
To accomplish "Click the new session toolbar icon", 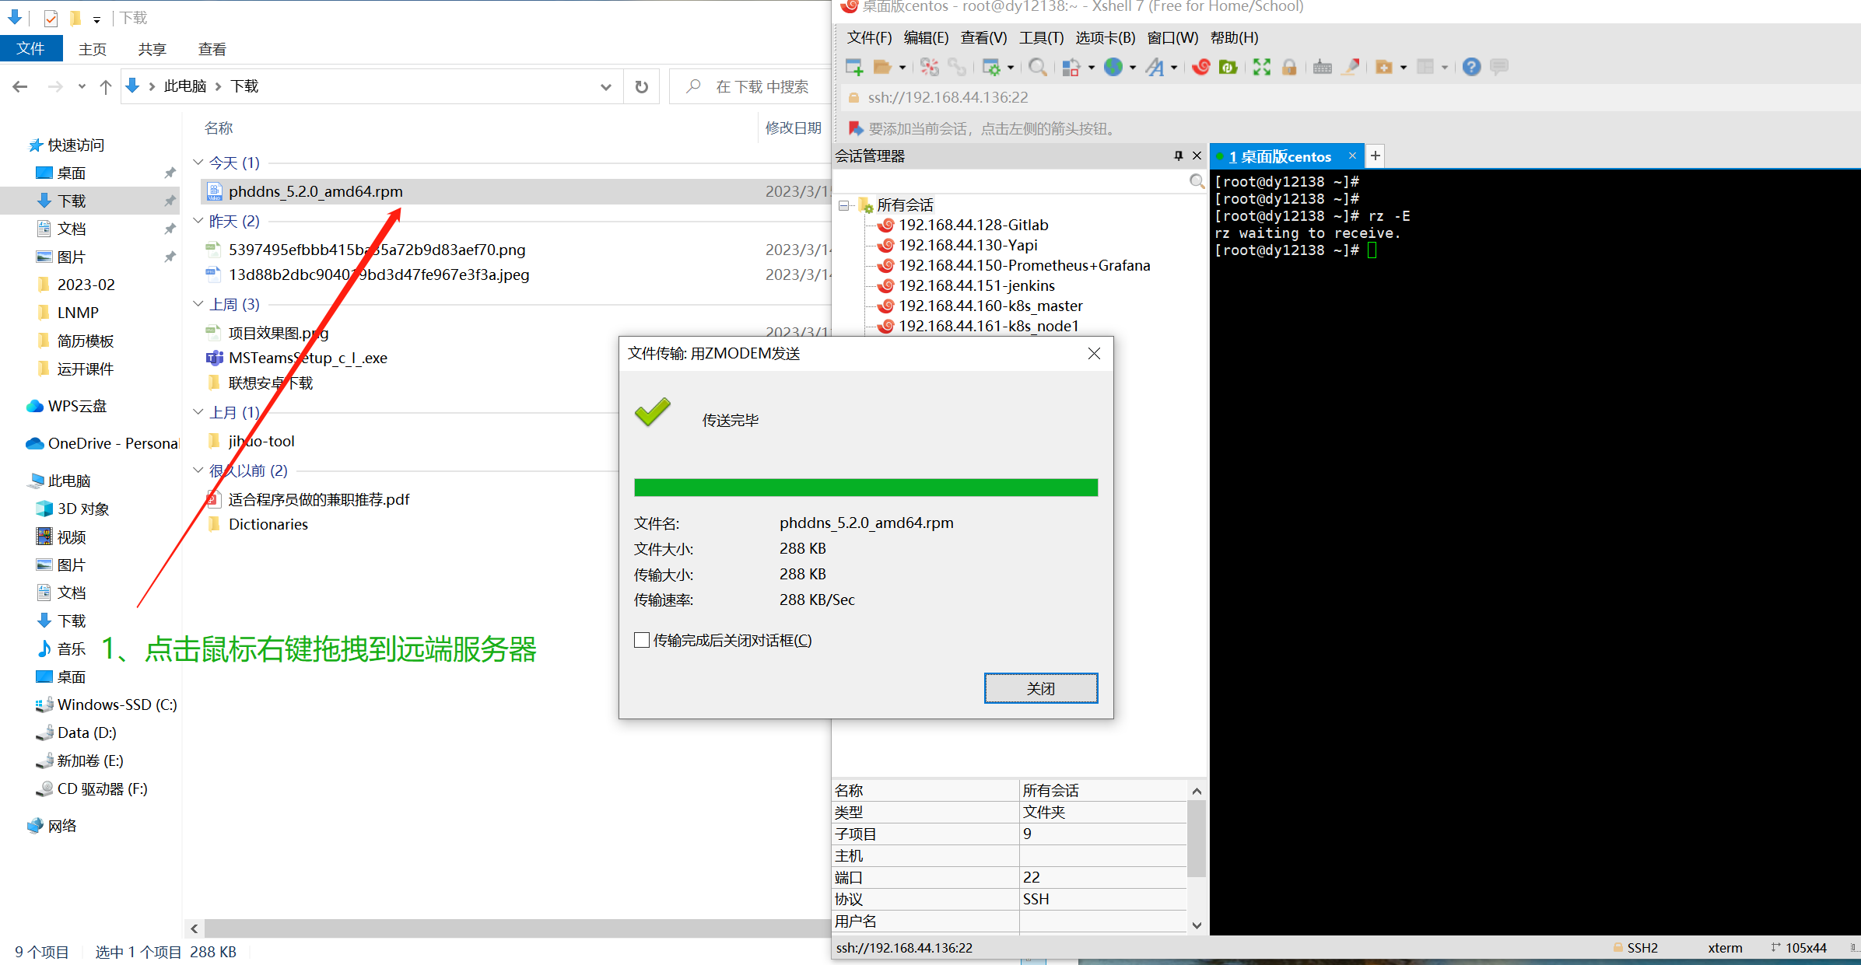I will [854, 68].
